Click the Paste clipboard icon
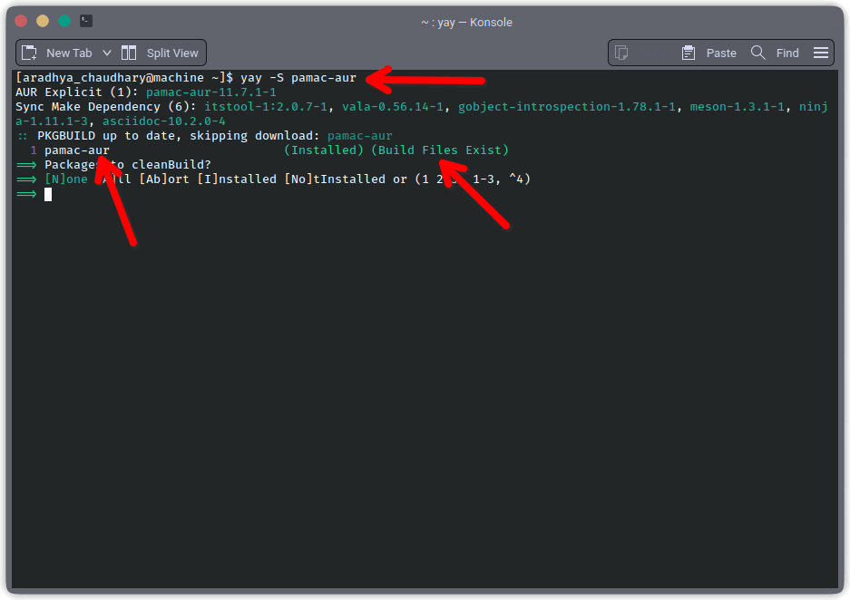The image size is (850, 600). click(x=689, y=53)
